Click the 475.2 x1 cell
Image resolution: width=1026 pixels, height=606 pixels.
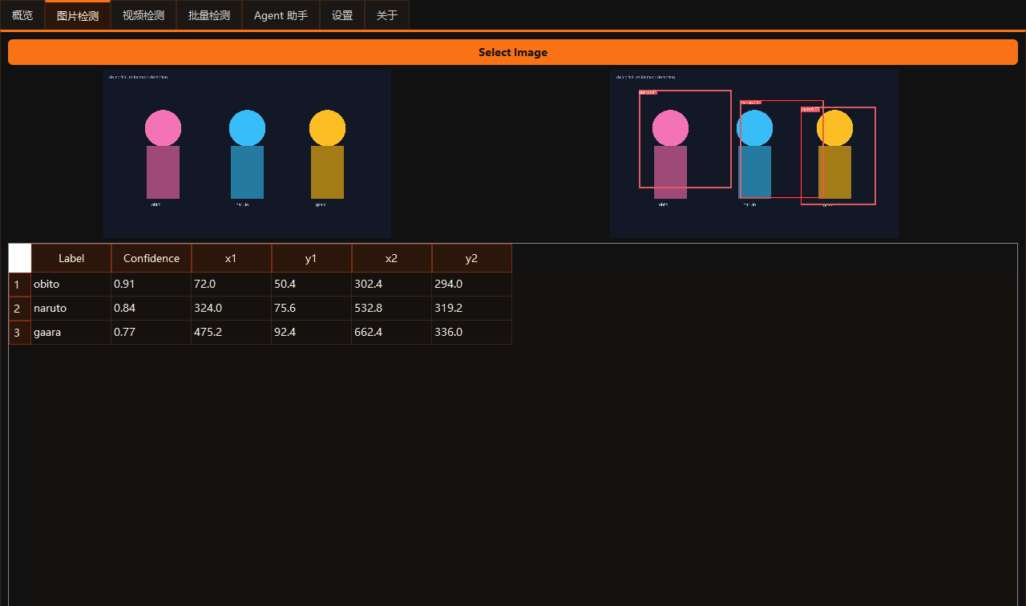(232, 333)
